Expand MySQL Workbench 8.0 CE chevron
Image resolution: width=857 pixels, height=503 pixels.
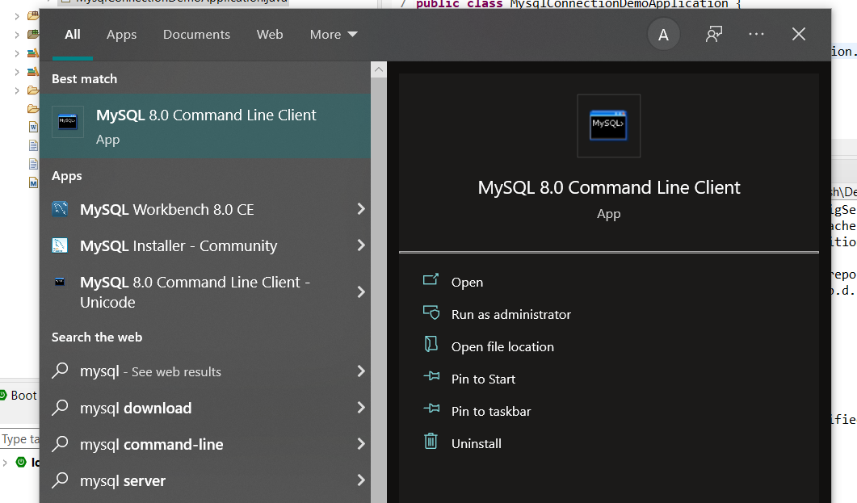(x=361, y=209)
